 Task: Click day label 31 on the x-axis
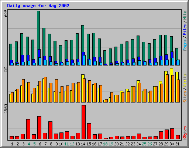pyautogui.click(x=177, y=144)
